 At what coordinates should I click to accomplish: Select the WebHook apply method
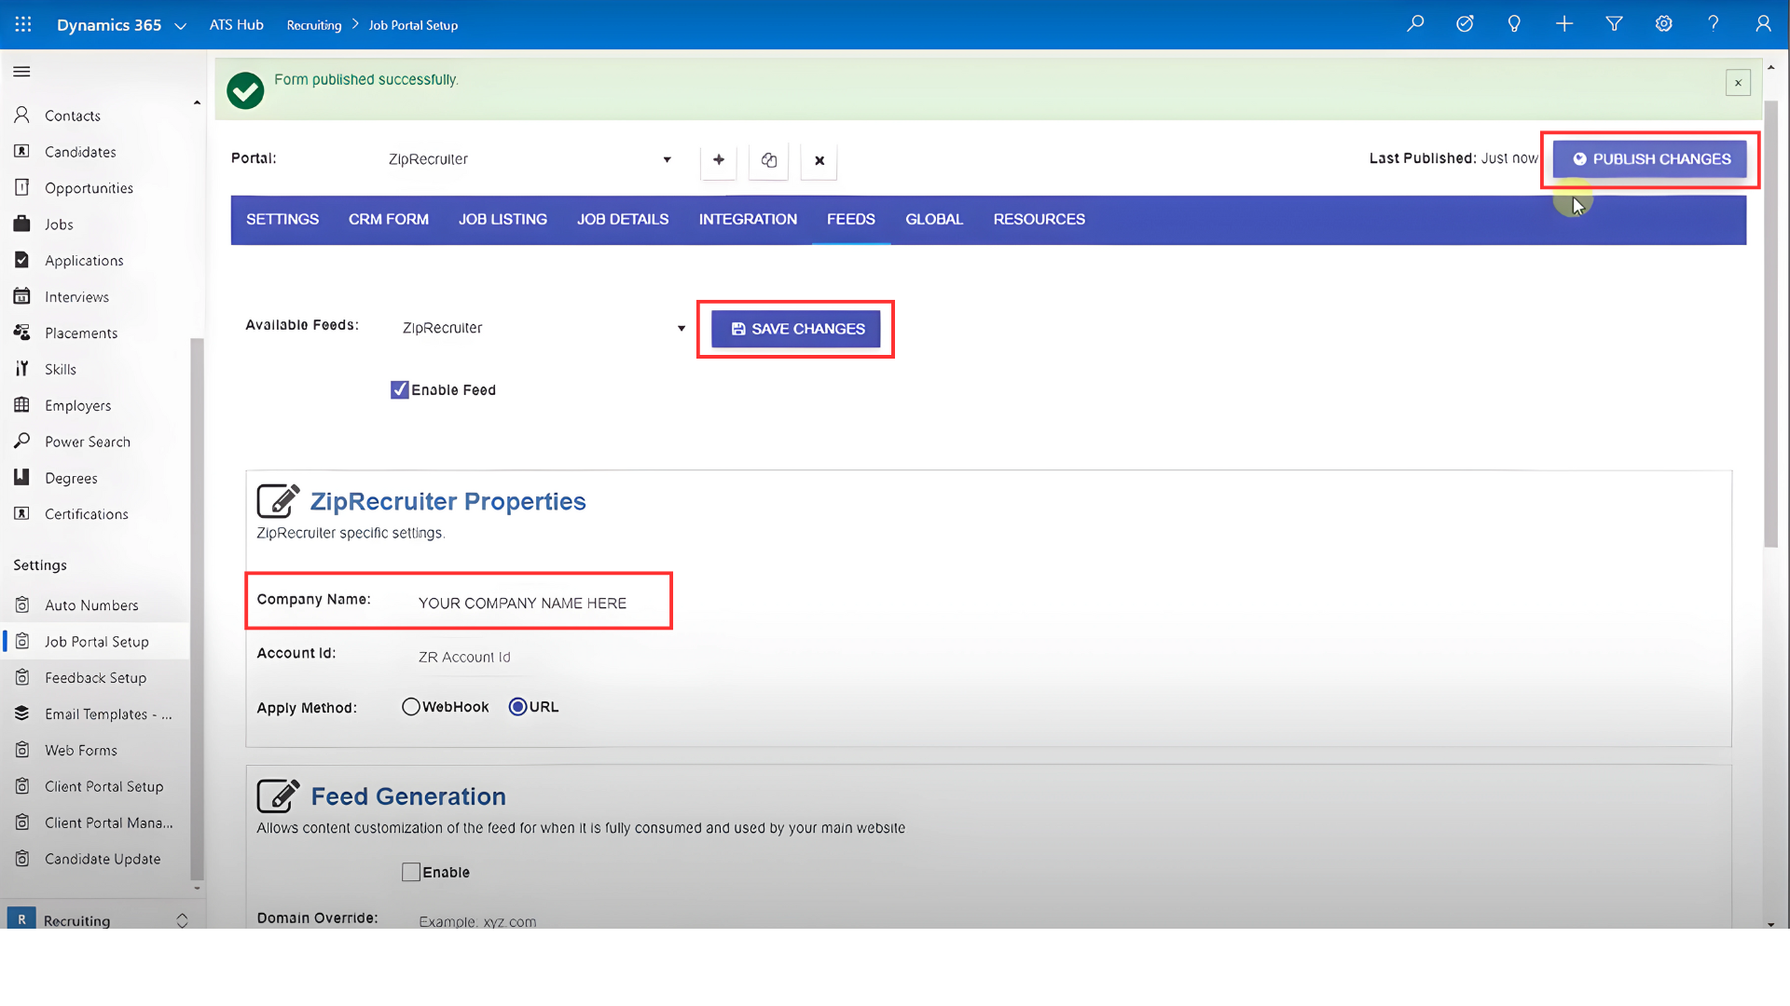[411, 707]
